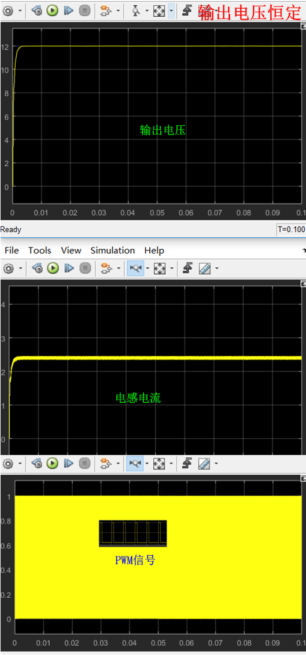
Task: Scale axes limits in output voltage scope
Action: [x=159, y=11]
